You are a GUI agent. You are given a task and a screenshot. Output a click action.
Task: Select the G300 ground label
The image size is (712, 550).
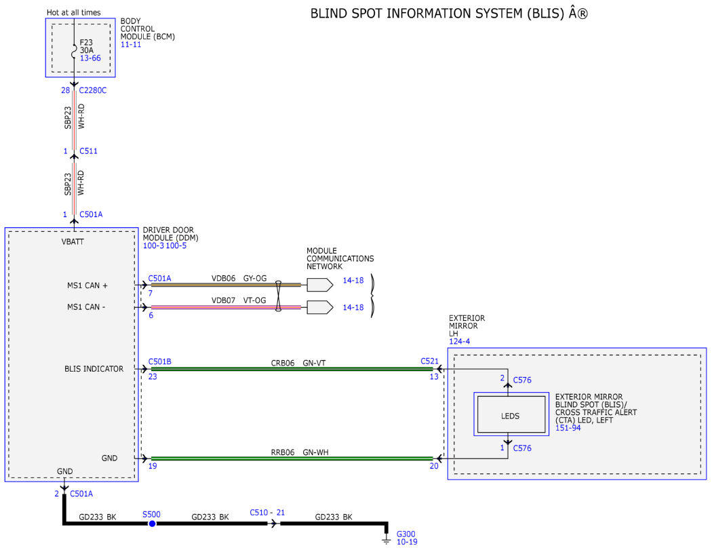pos(406,534)
